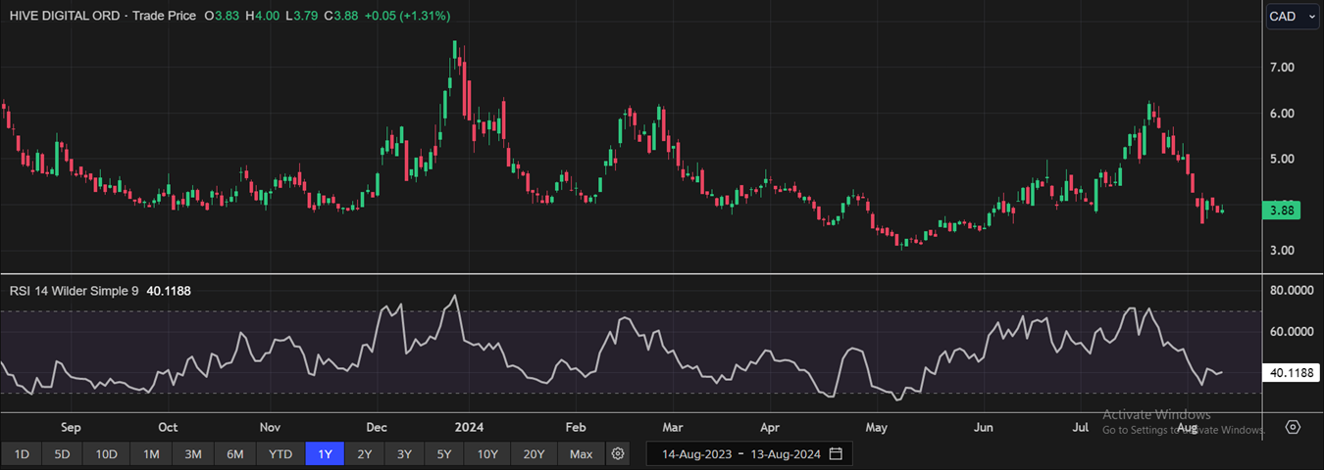
Task: Change range to 2Y
Action: click(x=364, y=453)
